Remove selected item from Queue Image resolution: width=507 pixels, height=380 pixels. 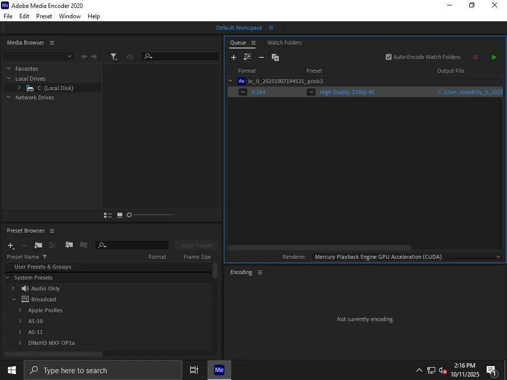click(x=261, y=57)
